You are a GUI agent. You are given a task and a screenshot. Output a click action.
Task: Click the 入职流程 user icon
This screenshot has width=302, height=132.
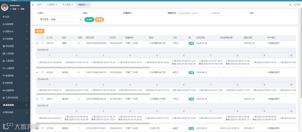coord(3,61)
